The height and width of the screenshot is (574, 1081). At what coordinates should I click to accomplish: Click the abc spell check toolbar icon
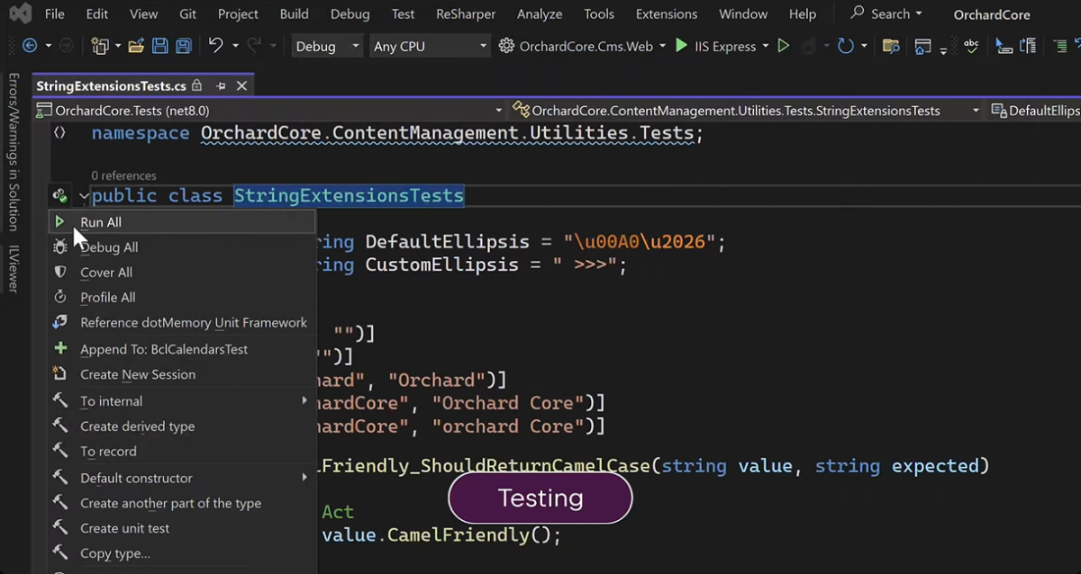[x=971, y=46]
